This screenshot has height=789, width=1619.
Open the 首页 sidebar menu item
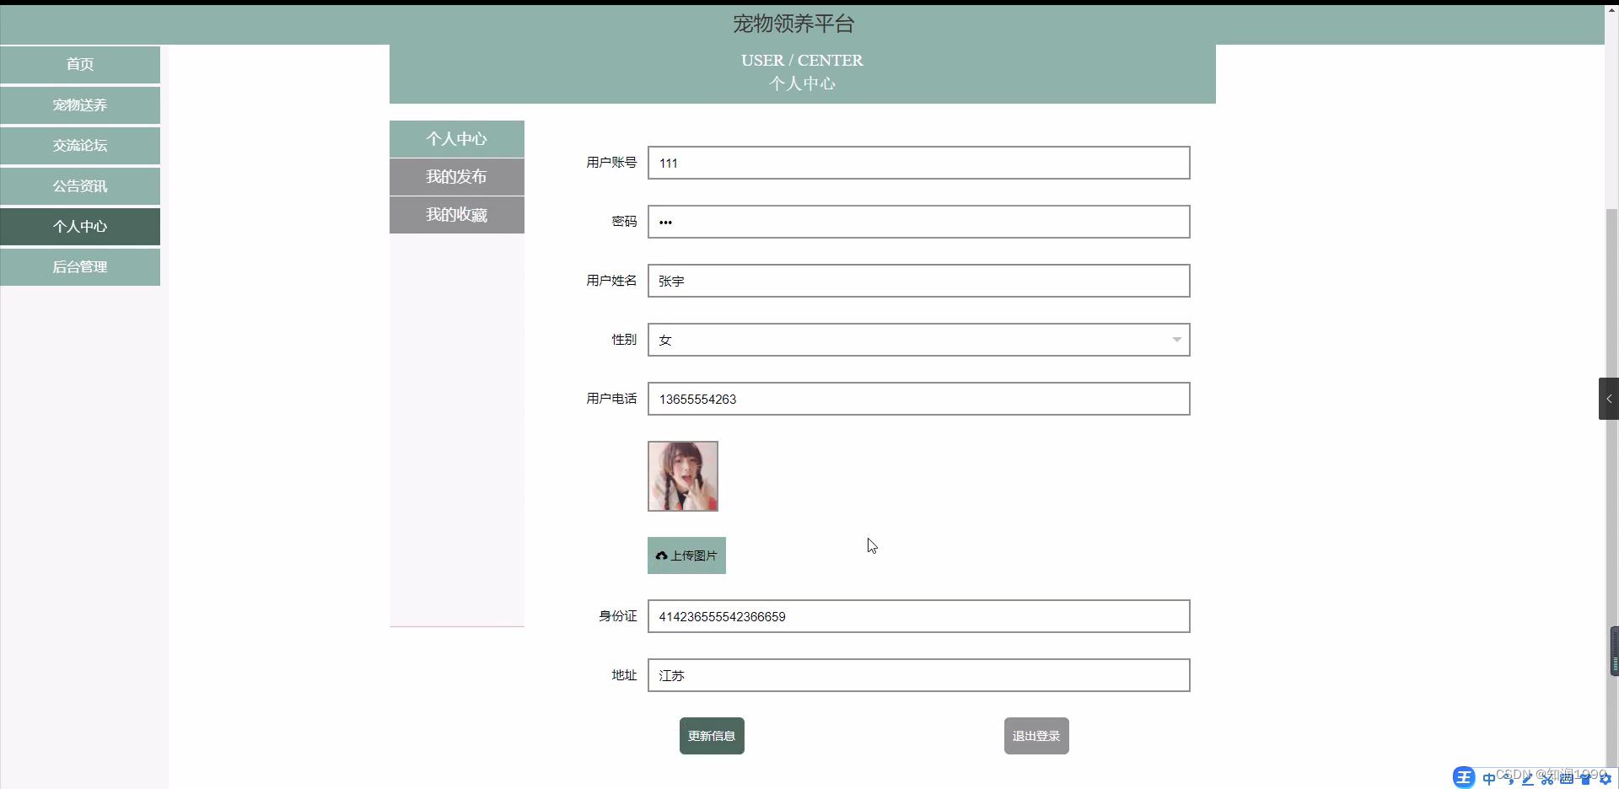[80, 64]
